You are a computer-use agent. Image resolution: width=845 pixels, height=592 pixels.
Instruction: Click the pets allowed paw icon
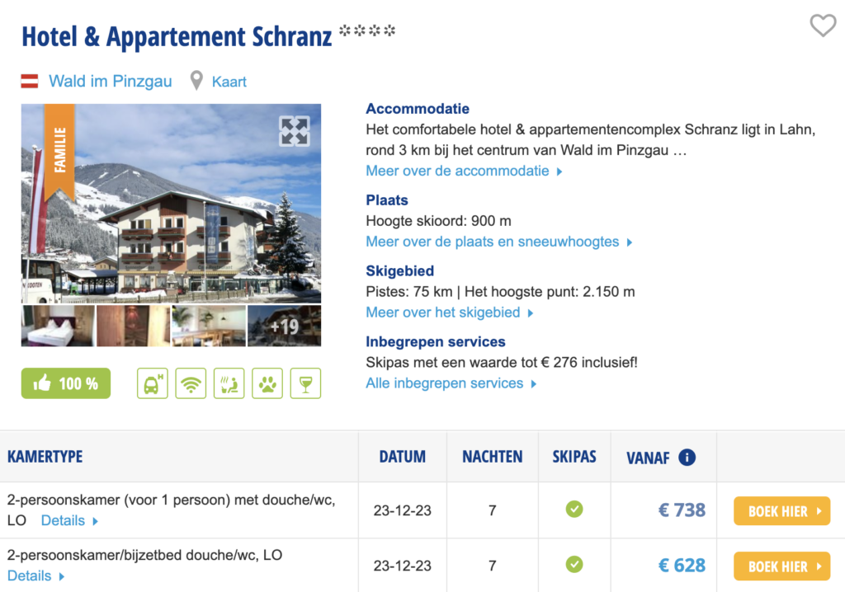[x=267, y=383]
